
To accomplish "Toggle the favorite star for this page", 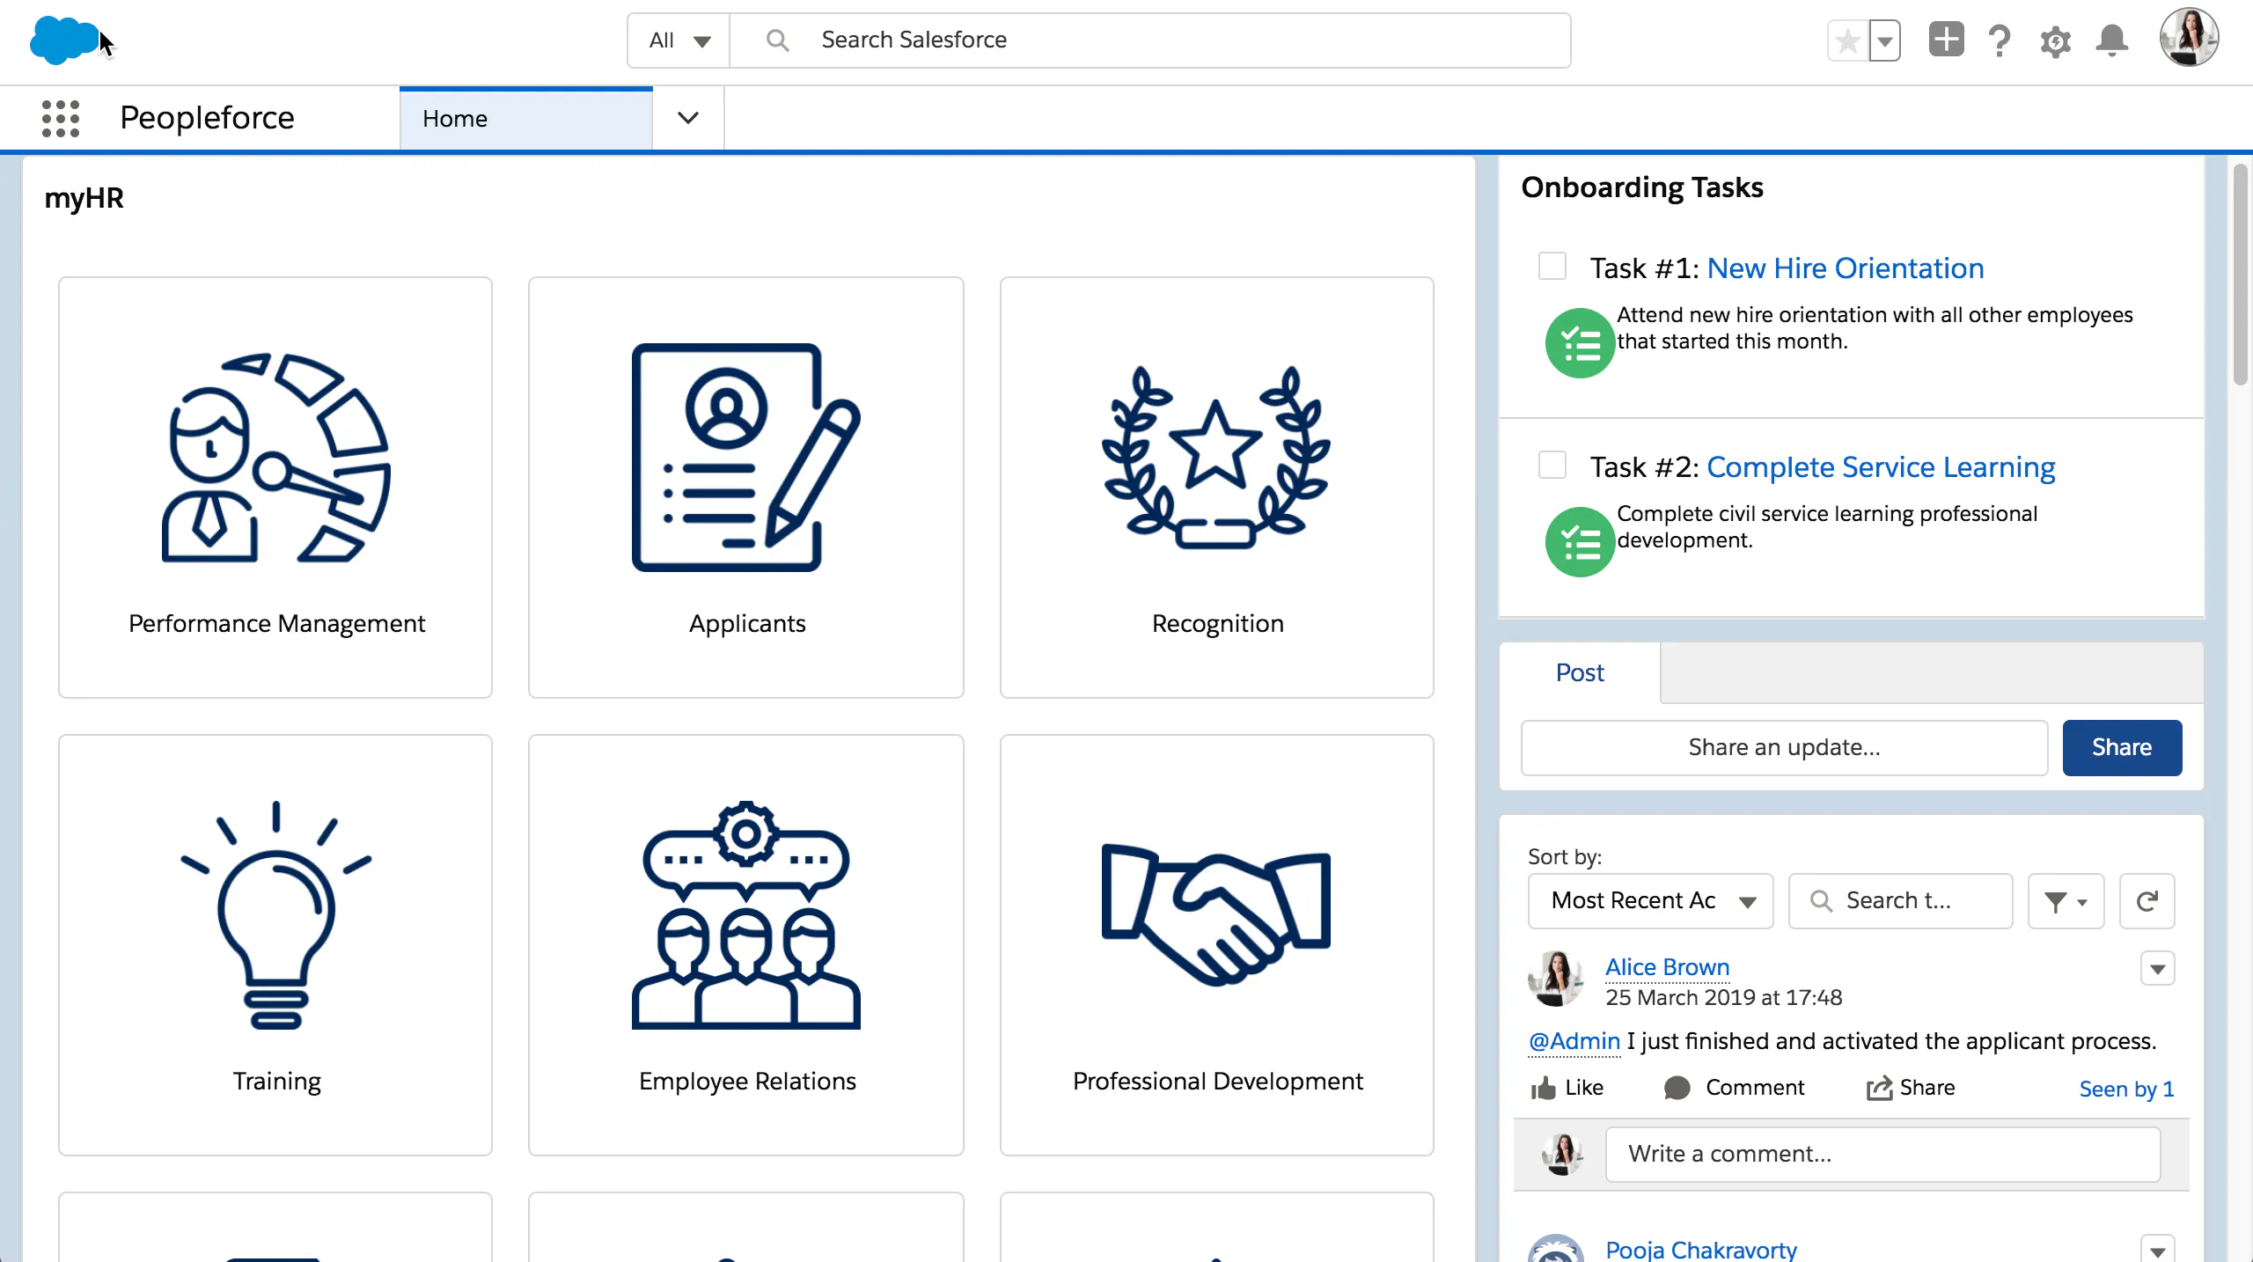I will [x=1846, y=40].
